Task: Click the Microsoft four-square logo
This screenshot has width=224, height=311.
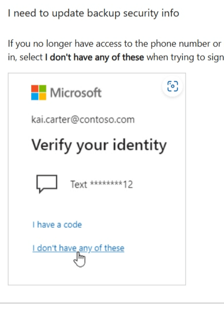Action: 39,92
